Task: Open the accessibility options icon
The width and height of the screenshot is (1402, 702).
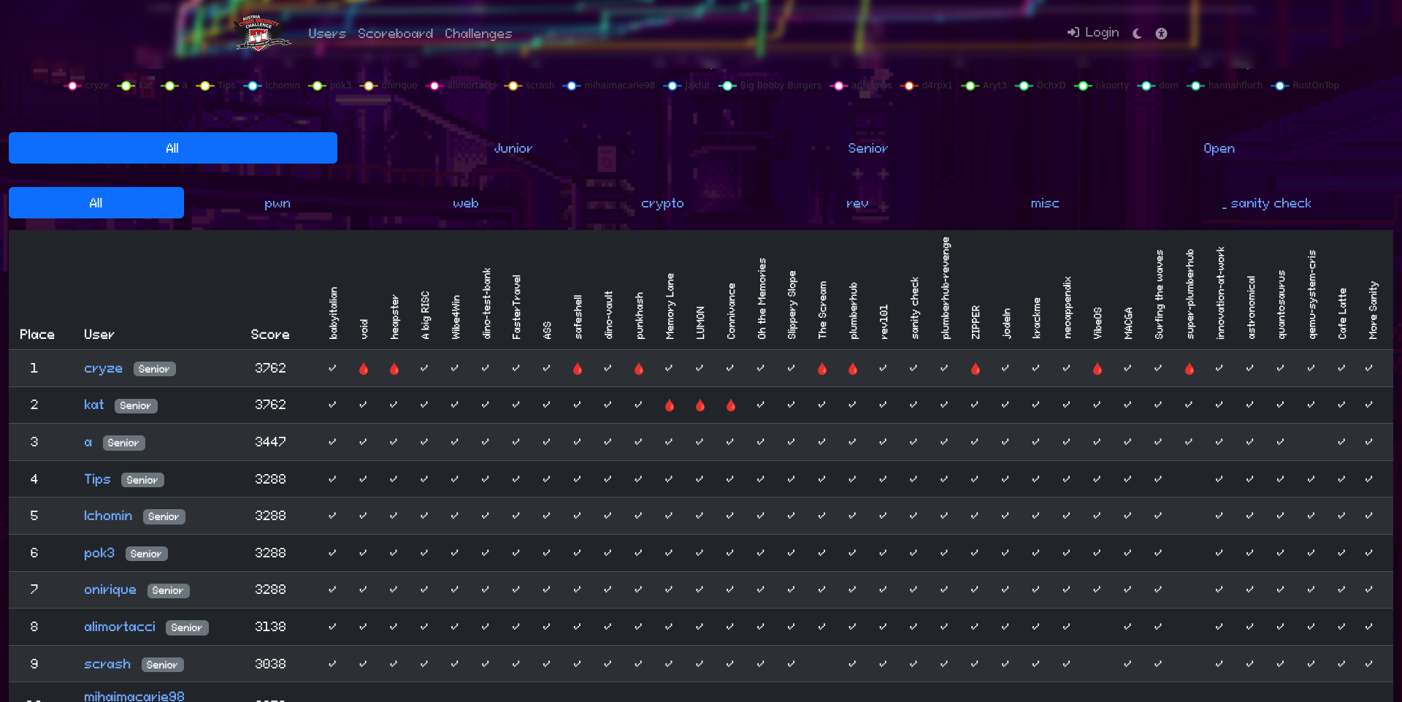Action: tap(1161, 34)
